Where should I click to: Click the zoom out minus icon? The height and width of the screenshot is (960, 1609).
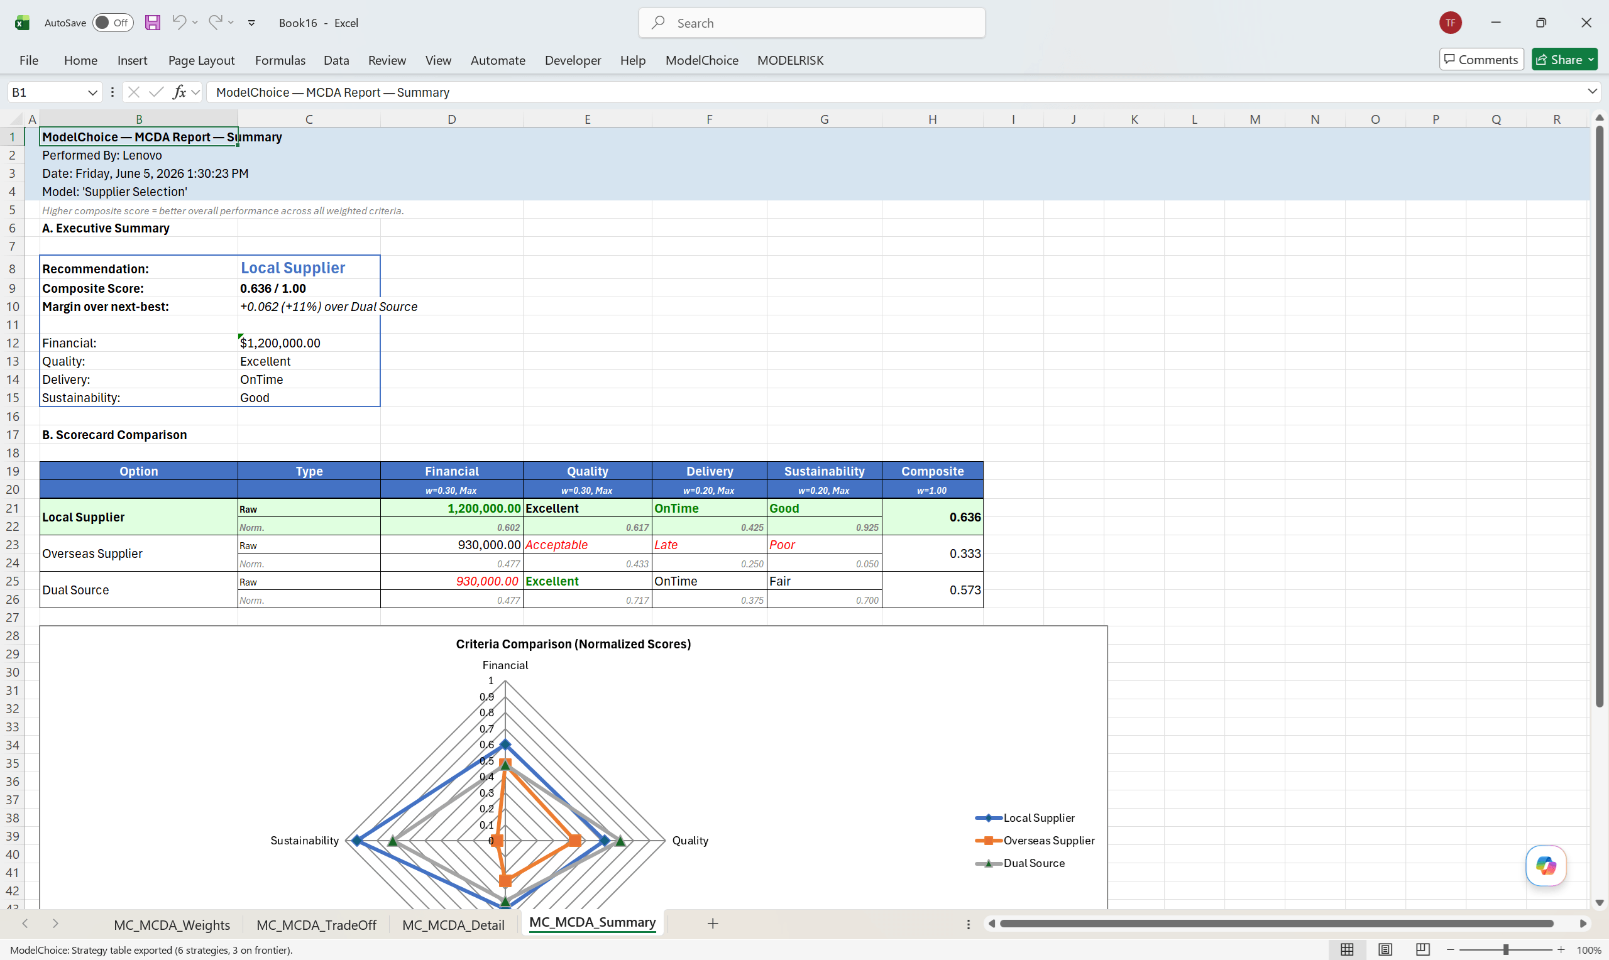(x=1450, y=950)
